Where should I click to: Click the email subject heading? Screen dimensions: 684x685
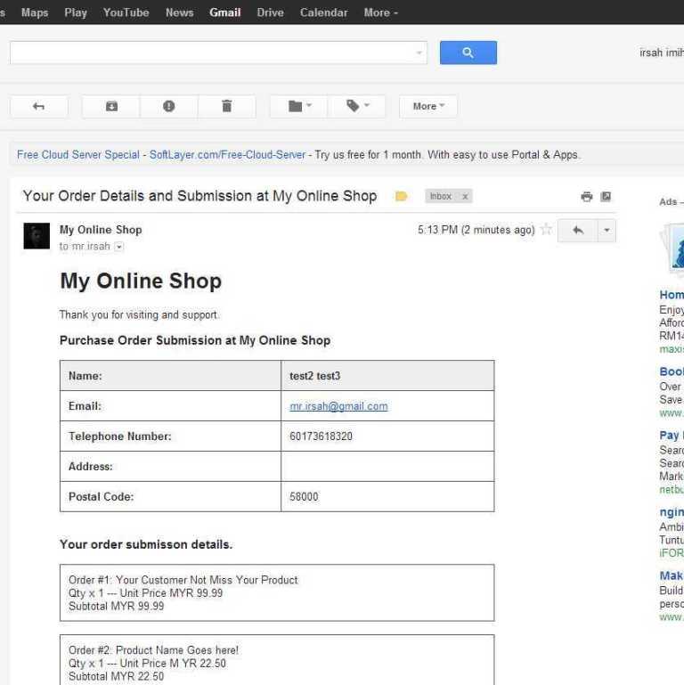coord(200,196)
